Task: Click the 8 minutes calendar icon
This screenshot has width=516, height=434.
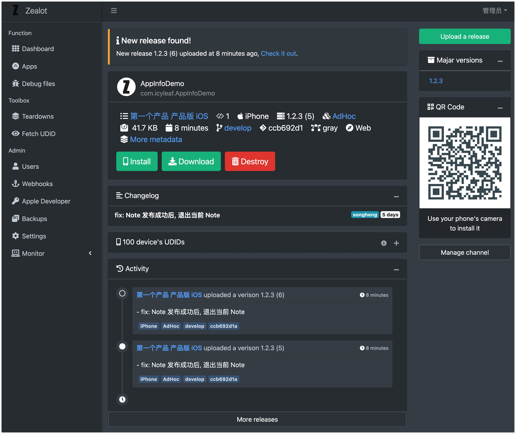Action: click(x=169, y=128)
